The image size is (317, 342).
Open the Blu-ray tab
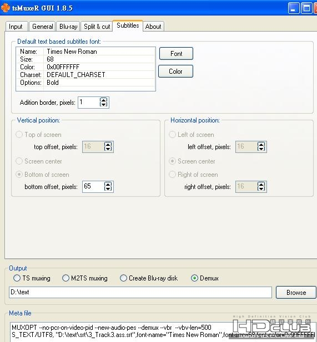tap(68, 27)
